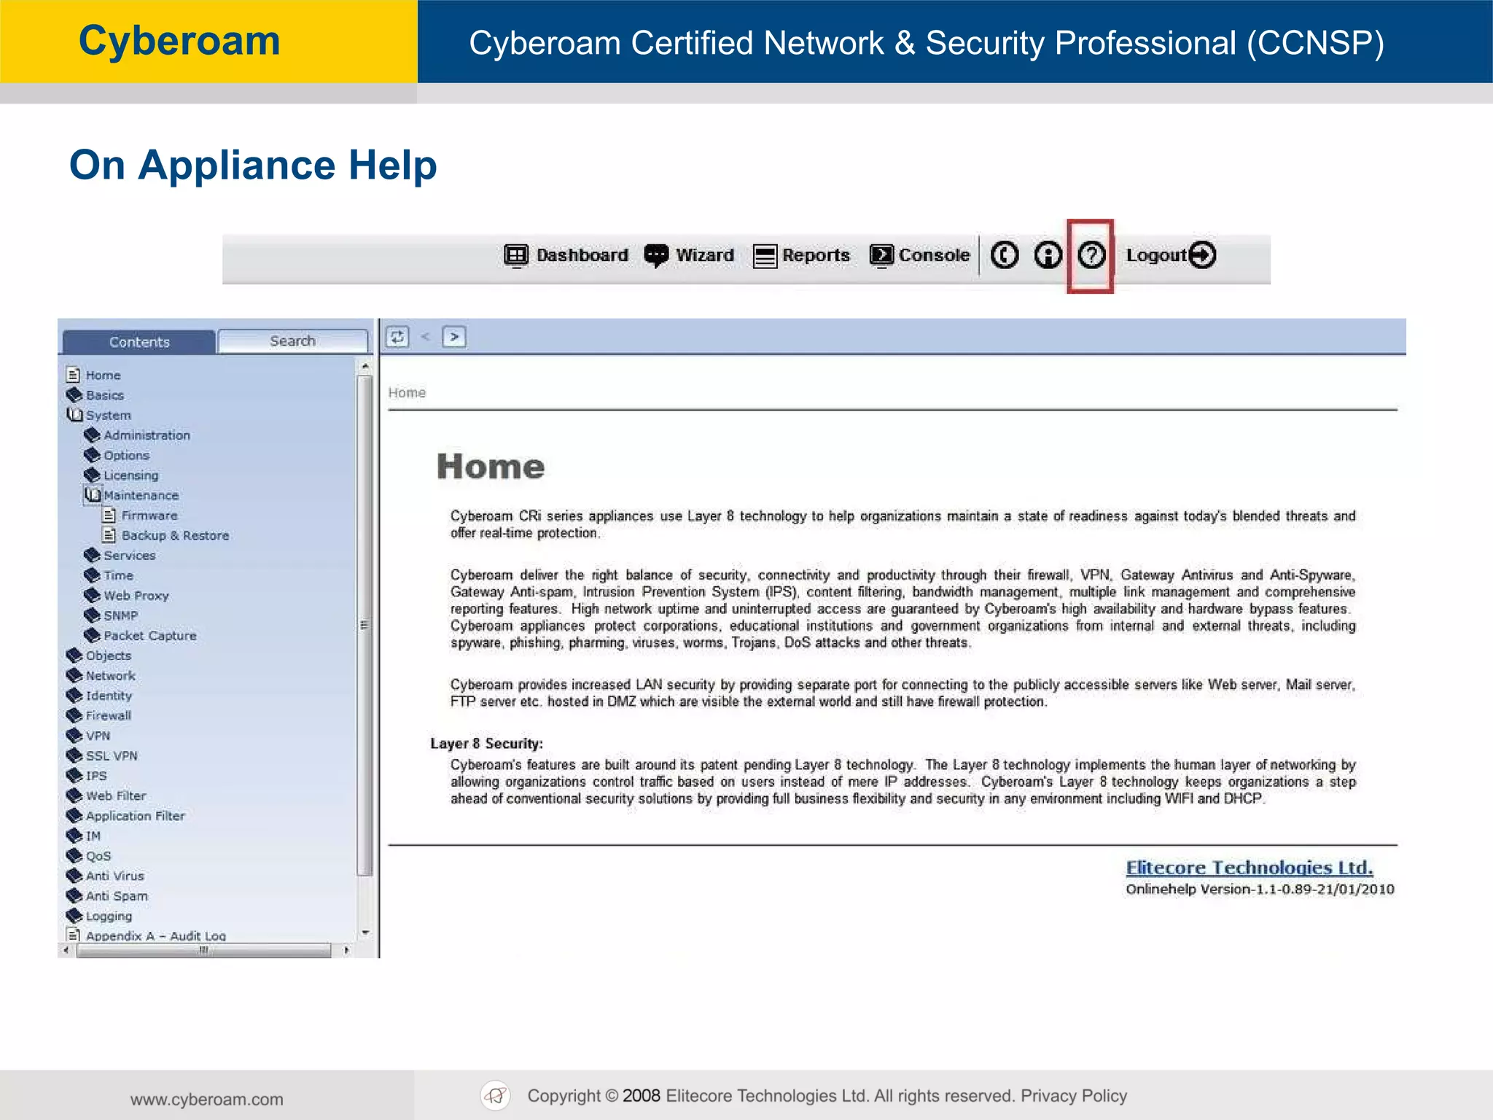Click the SSL VPN book icon
Screen dimensions: 1493x1120
74,756
